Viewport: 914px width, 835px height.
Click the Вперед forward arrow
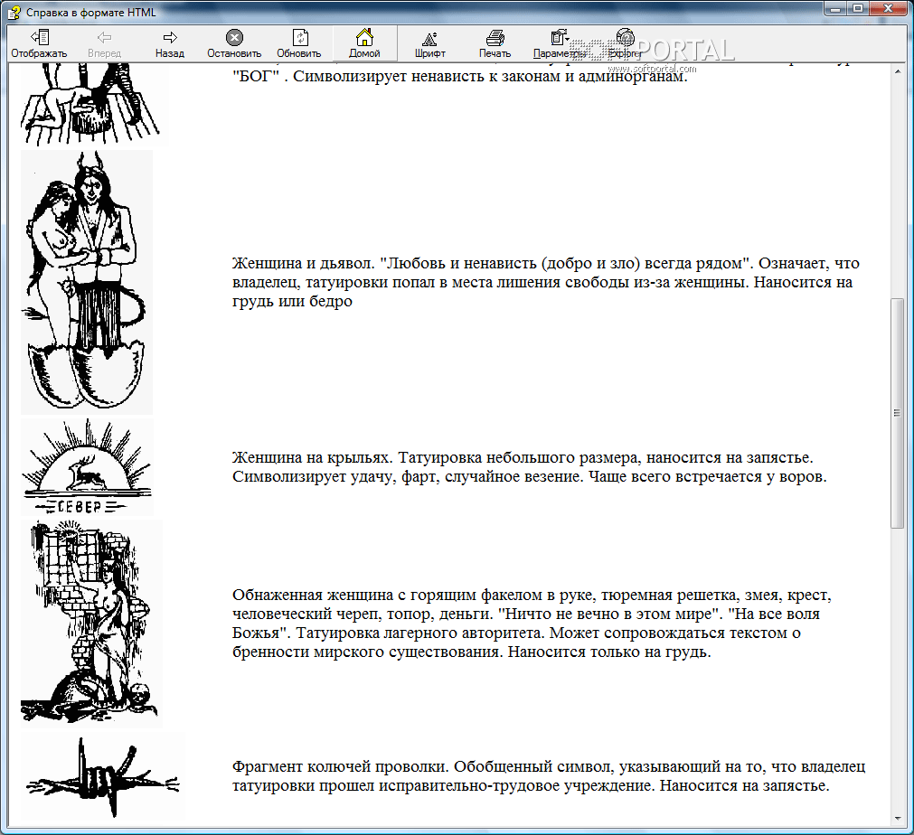click(x=104, y=43)
